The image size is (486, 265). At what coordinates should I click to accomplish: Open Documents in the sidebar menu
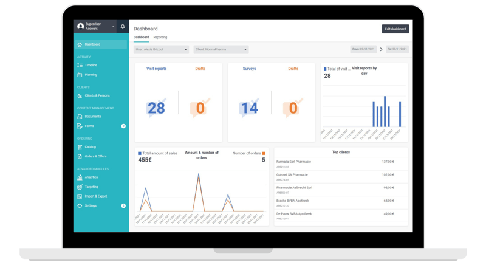coord(93,117)
